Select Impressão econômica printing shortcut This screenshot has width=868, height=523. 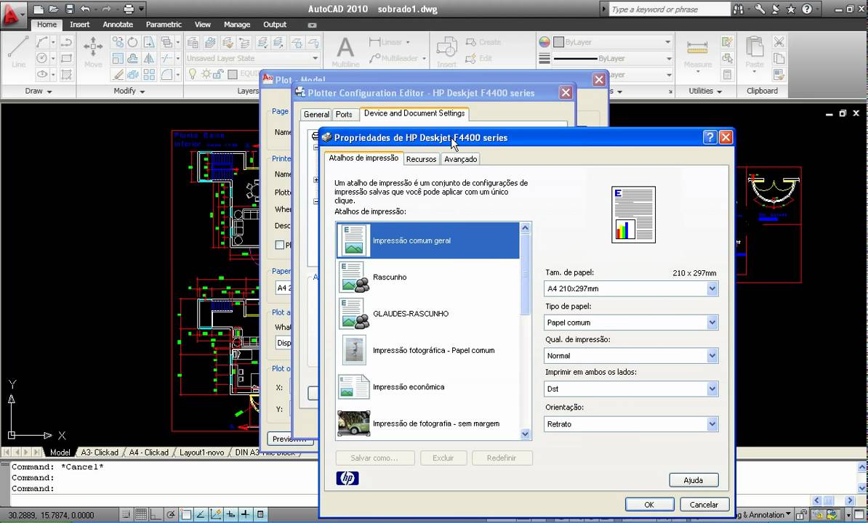[x=428, y=387]
